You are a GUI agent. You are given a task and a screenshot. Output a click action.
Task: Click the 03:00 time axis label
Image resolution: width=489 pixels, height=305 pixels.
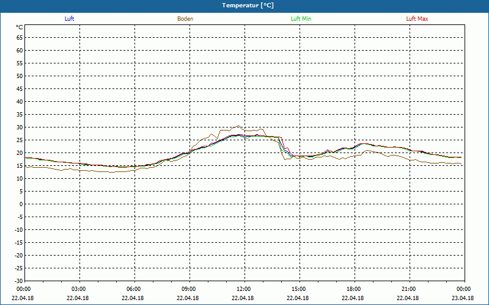79,289
